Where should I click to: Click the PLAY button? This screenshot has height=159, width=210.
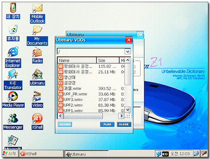tap(107, 124)
